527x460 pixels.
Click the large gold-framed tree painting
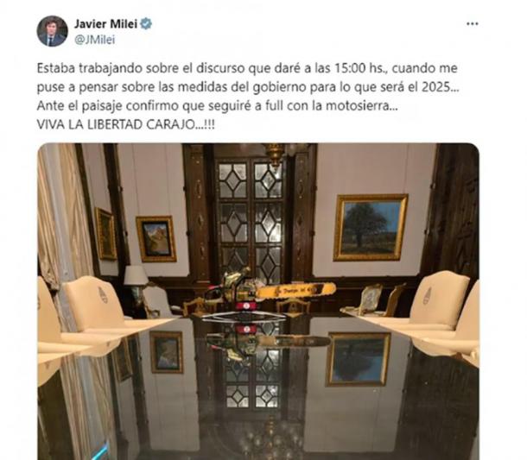tap(371, 228)
